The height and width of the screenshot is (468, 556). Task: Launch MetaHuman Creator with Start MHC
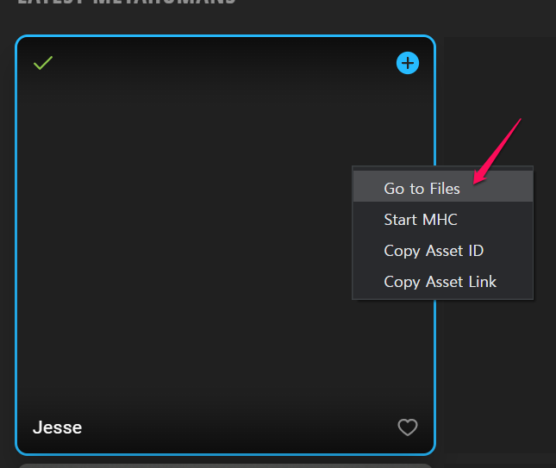pos(421,220)
